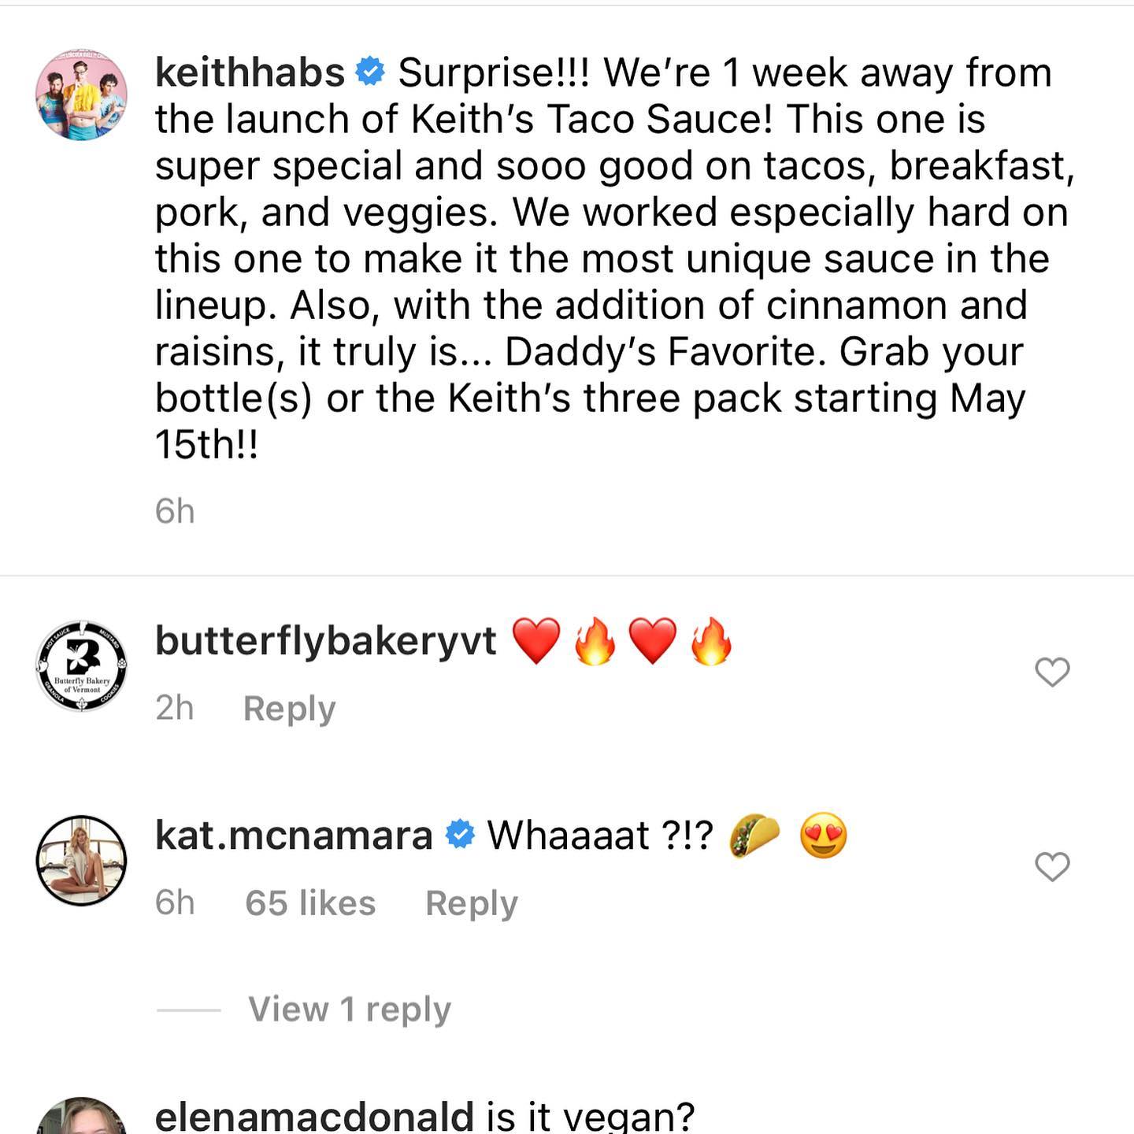
Task: Open kat.mcnamara username link
Action: pyautogui.click(x=294, y=835)
